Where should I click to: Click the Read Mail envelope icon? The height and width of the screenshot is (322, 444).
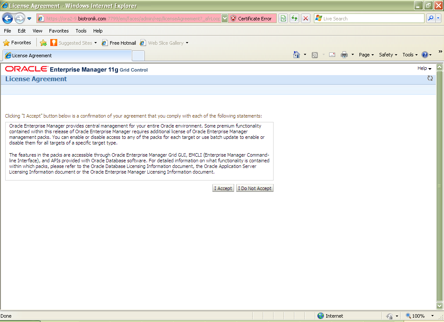click(x=332, y=55)
